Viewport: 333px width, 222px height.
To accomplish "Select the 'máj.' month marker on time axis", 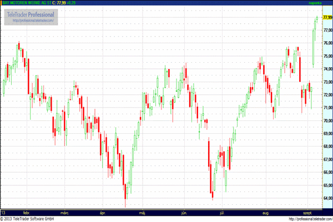I will click(x=143, y=212).
